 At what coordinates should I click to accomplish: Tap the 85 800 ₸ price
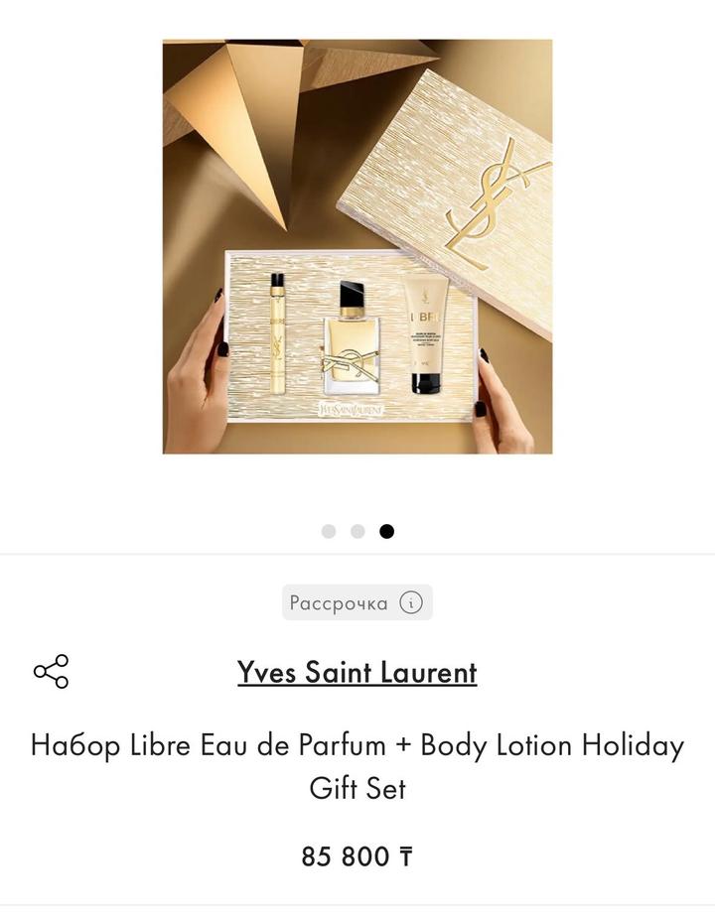tap(357, 856)
